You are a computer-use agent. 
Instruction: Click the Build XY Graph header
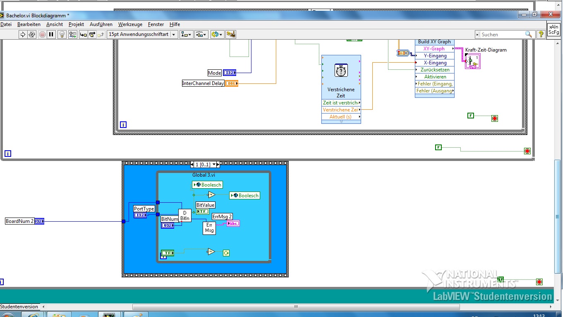coord(434,42)
